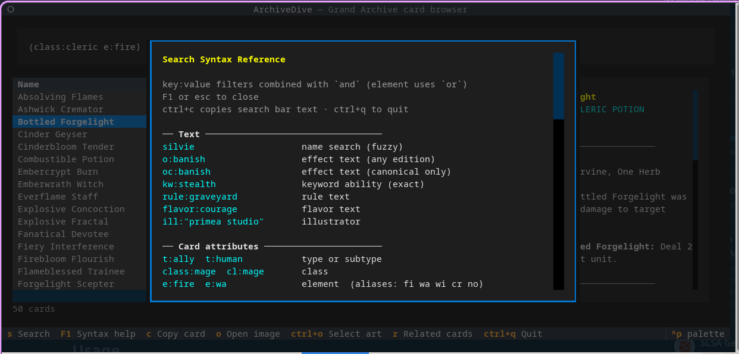Select Firebloom Flourish card row
Image resolution: width=739 pixels, height=354 pixels.
[79, 259]
